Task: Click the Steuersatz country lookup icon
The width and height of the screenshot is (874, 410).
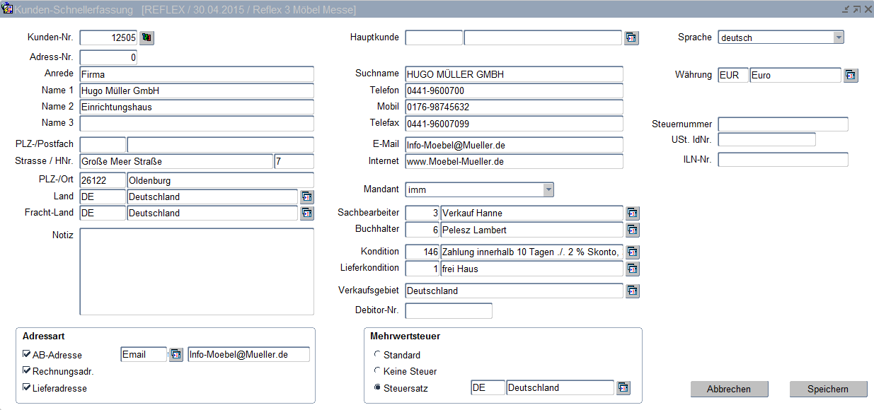Action: tap(623, 387)
